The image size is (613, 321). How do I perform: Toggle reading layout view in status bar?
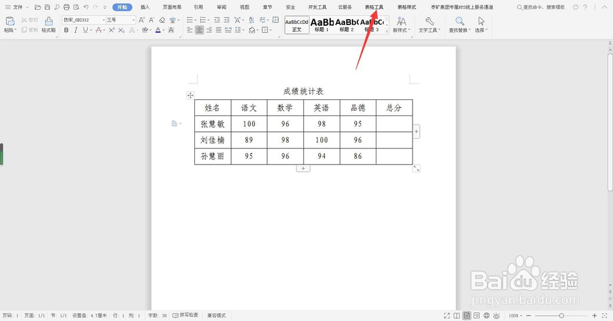[457, 315]
